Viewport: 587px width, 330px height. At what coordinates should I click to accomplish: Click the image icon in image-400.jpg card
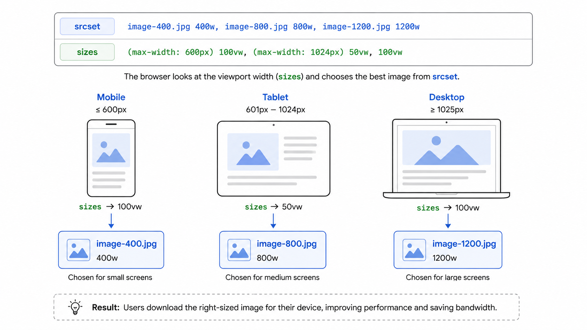(78, 250)
